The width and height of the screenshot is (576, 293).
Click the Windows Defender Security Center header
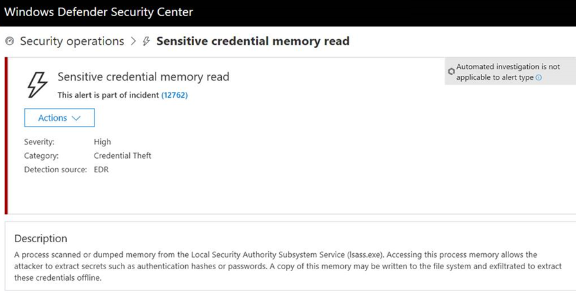(98, 12)
